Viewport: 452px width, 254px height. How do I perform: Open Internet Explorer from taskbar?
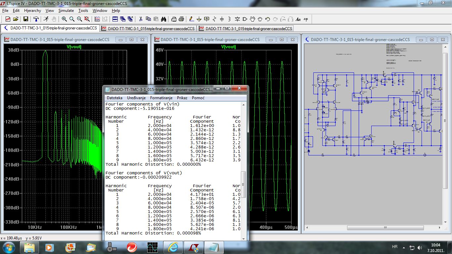[173, 247]
